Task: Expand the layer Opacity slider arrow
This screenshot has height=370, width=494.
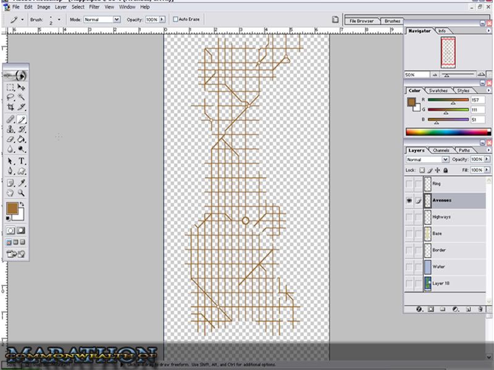Action: (x=487, y=160)
